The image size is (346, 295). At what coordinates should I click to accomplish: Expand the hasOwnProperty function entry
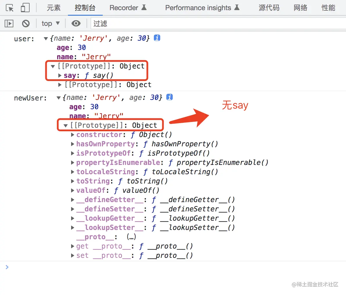click(x=73, y=144)
